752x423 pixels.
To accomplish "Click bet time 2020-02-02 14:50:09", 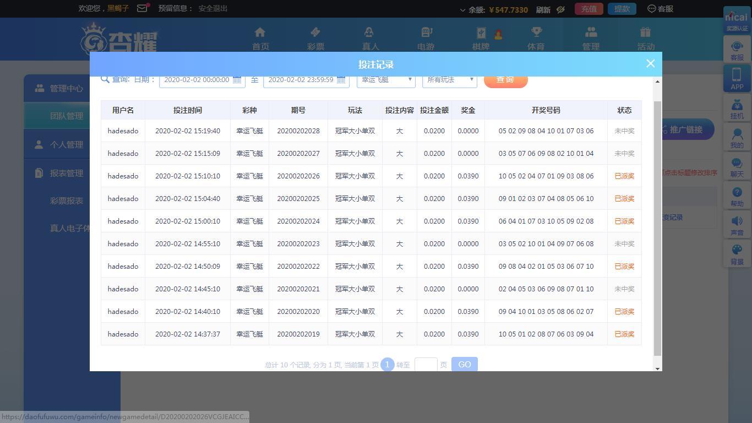I will 188,267.
